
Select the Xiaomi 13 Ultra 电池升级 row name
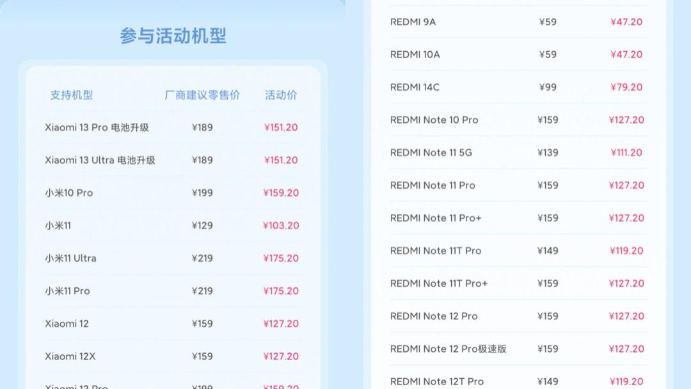click(x=100, y=160)
